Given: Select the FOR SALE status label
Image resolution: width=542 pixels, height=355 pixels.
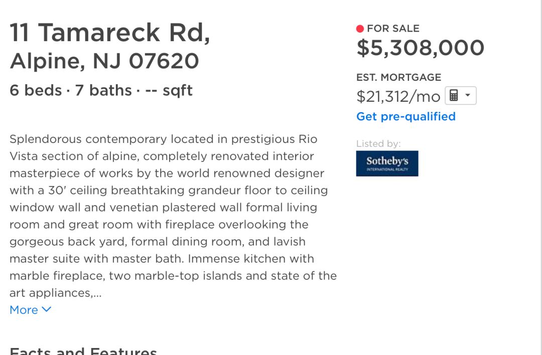Looking at the screenshot, I should point(393,28).
